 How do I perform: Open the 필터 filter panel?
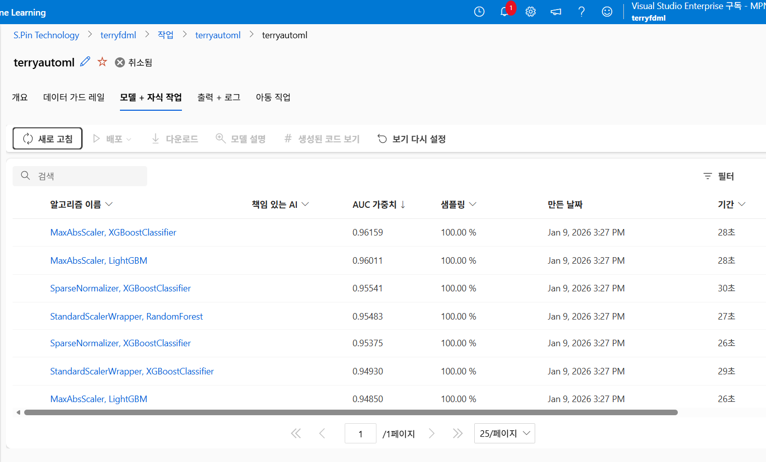tap(719, 176)
